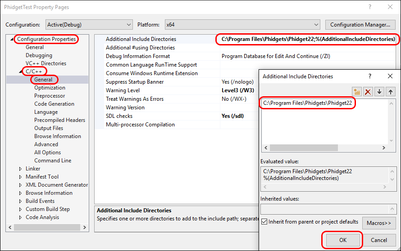Open Configuration Manager

(x=360, y=25)
